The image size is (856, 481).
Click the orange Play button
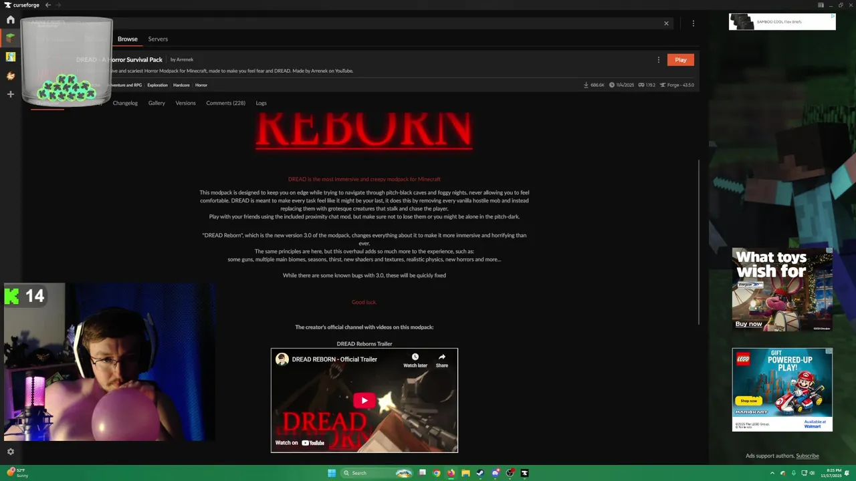coord(681,59)
